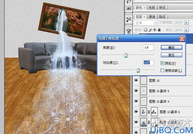Viewport: 193px width, 134px height.
Task: Uncheck the 预览(P) checkbox
Action: [162, 63]
